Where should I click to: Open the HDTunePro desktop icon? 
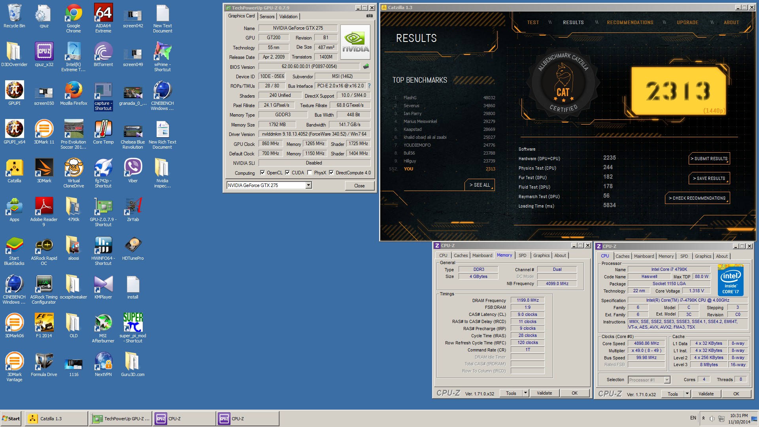pos(133,248)
